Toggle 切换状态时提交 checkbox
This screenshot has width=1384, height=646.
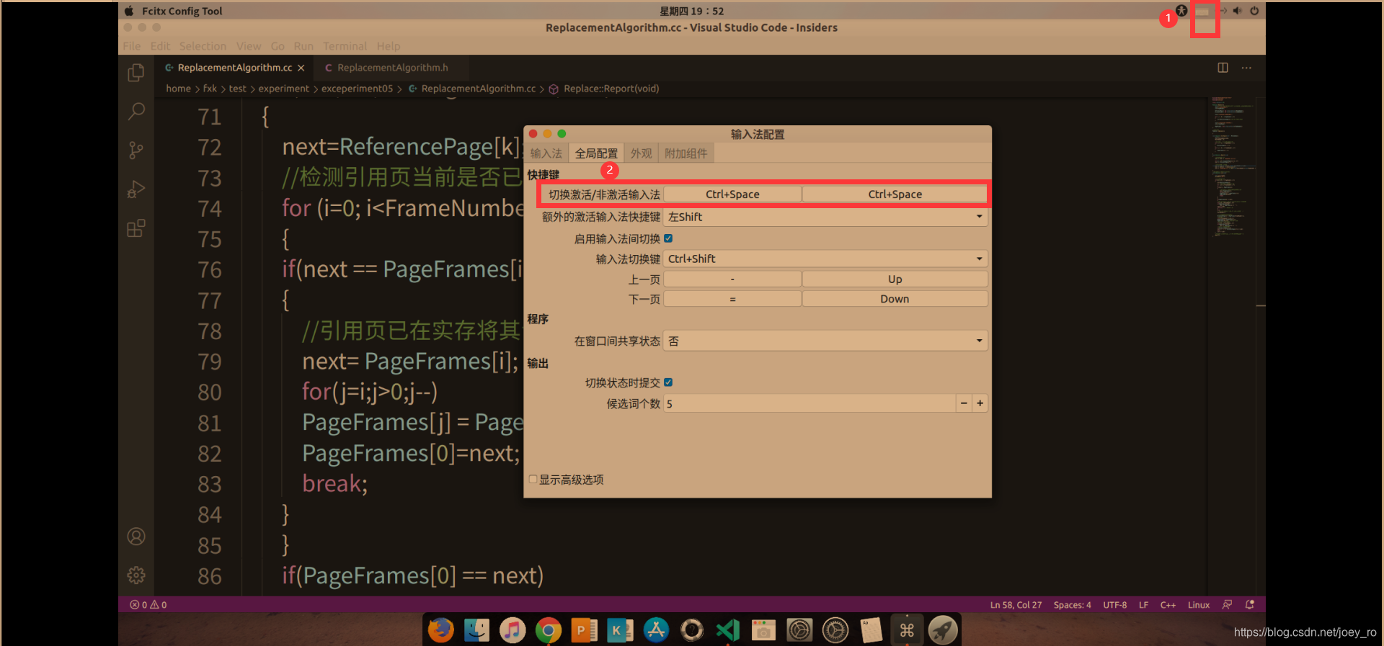[668, 382]
